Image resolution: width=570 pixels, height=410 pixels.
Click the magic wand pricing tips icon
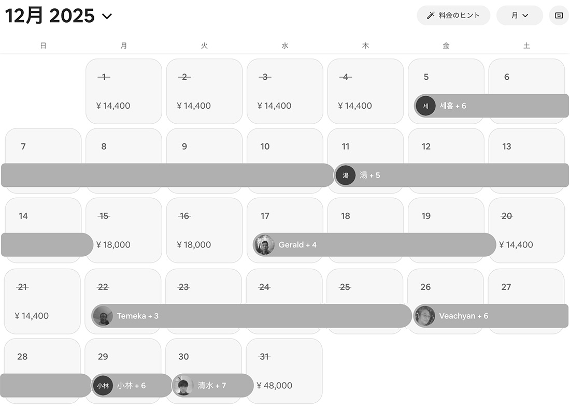[430, 16]
